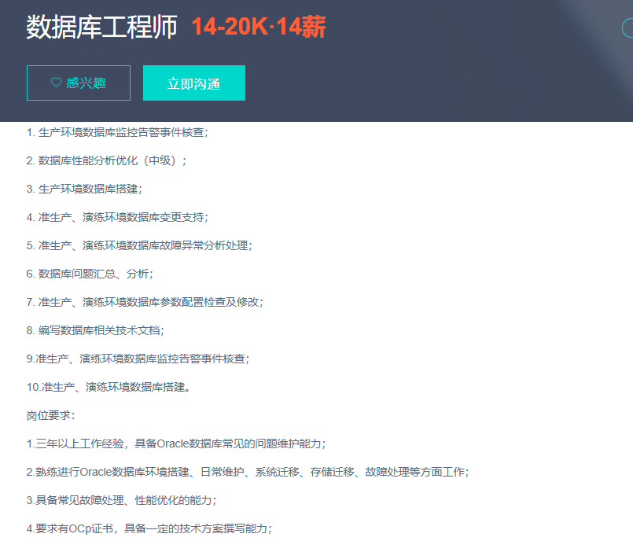Viewport: 633px width, 541px height.
Task: Select line 2. 数据库性能分析优化（中级）
Action: click(x=107, y=160)
